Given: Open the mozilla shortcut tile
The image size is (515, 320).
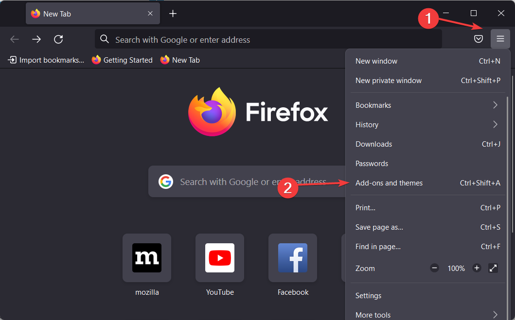Looking at the screenshot, I should [147, 258].
